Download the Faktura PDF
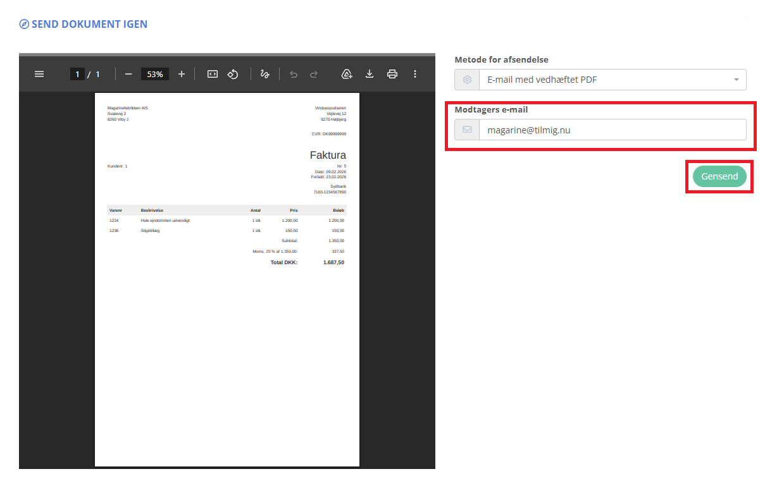The height and width of the screenshot is (481, 765). (x=370, y=74)
